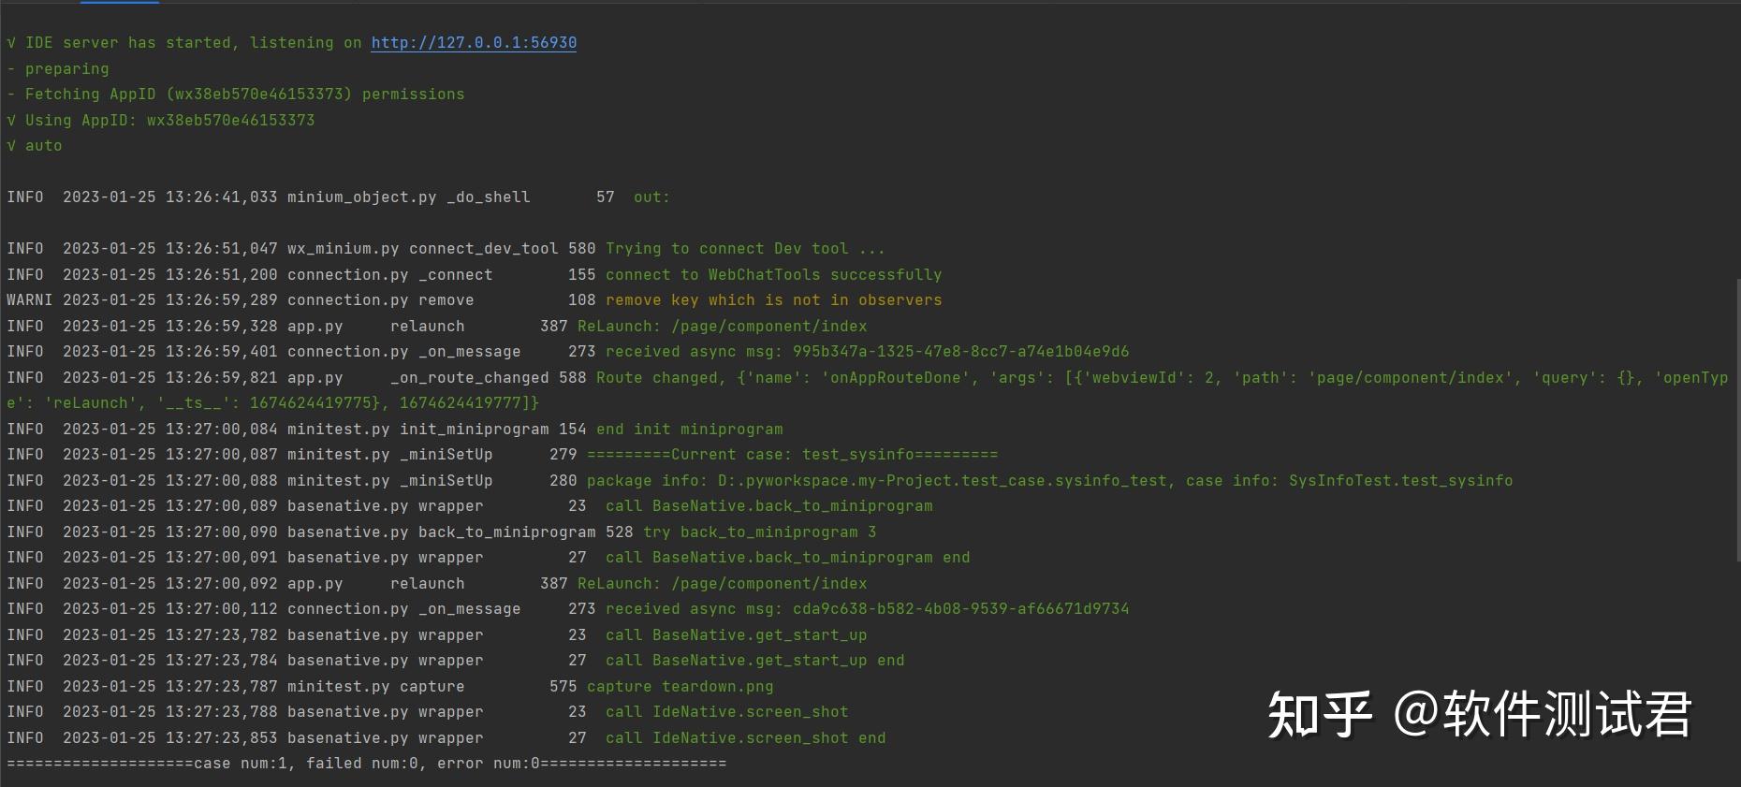Click the 'Trying to connect Dev tool' message
This screenshot has width=1741, height=787.
tap(745, 249)
